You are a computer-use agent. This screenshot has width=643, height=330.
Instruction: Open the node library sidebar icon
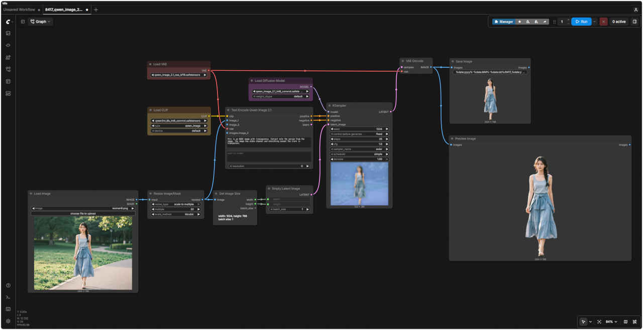tap(8, 45)
